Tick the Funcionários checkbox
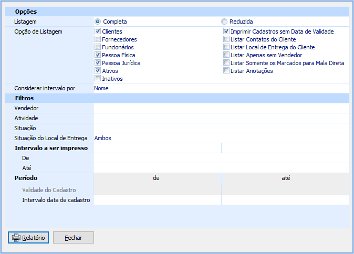Viewport: 354px width, 254px height. coord(98,47)
